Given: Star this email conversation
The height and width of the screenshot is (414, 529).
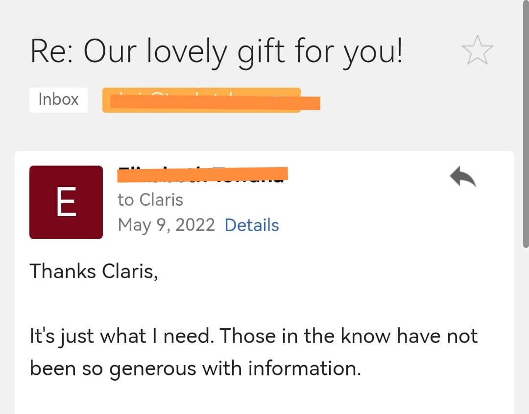Looking at the screenshot, I should (477, 51).
